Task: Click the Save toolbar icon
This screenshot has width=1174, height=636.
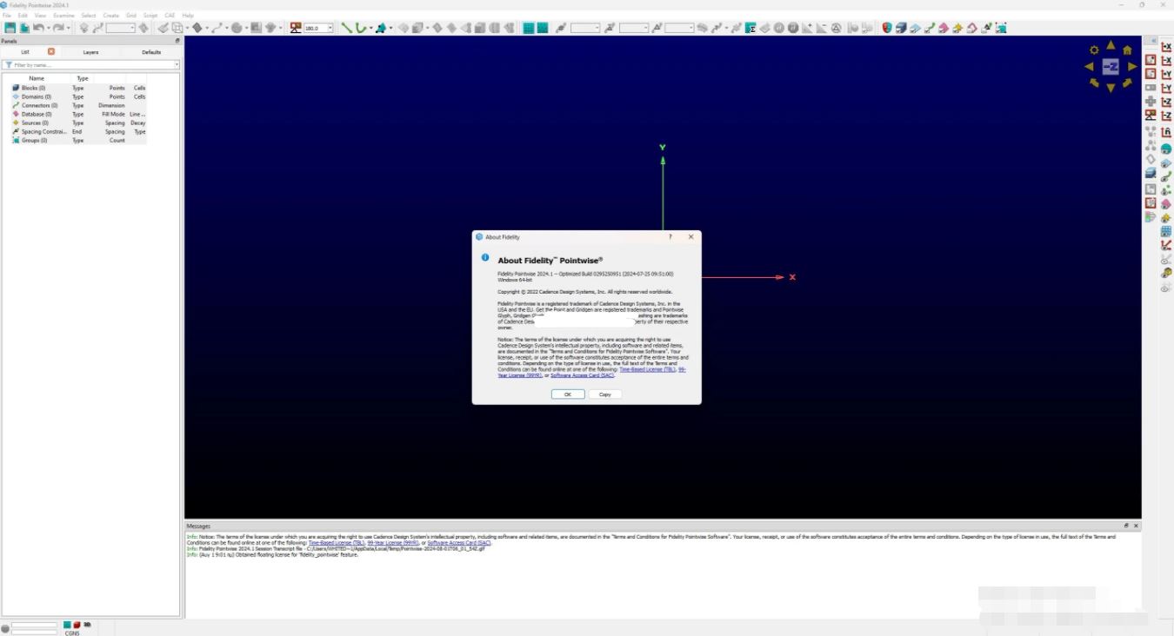Action: 10,27
